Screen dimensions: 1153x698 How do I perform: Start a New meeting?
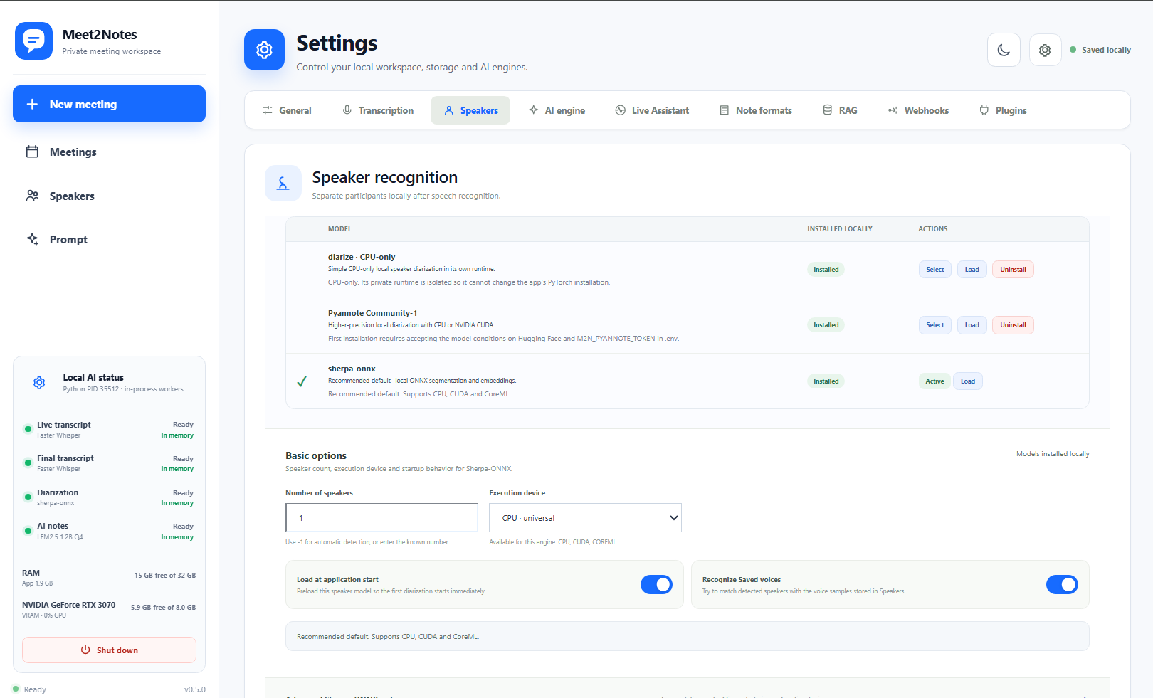point(109,104)
